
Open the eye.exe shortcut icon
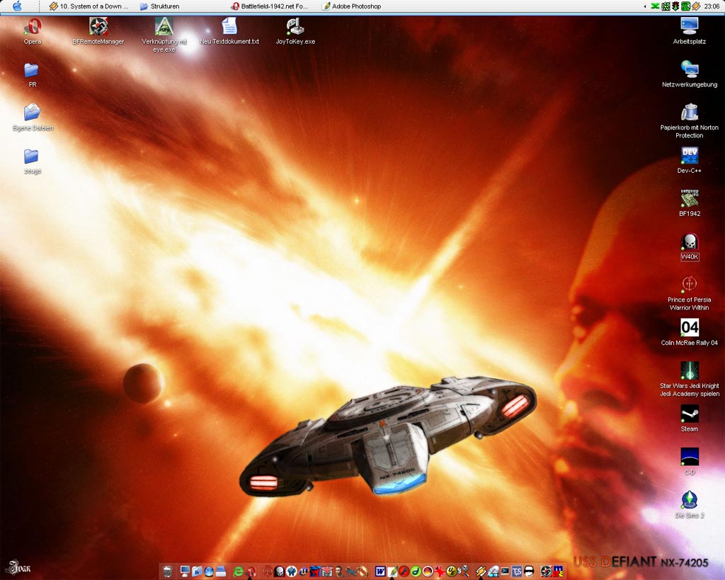(164, 27)
